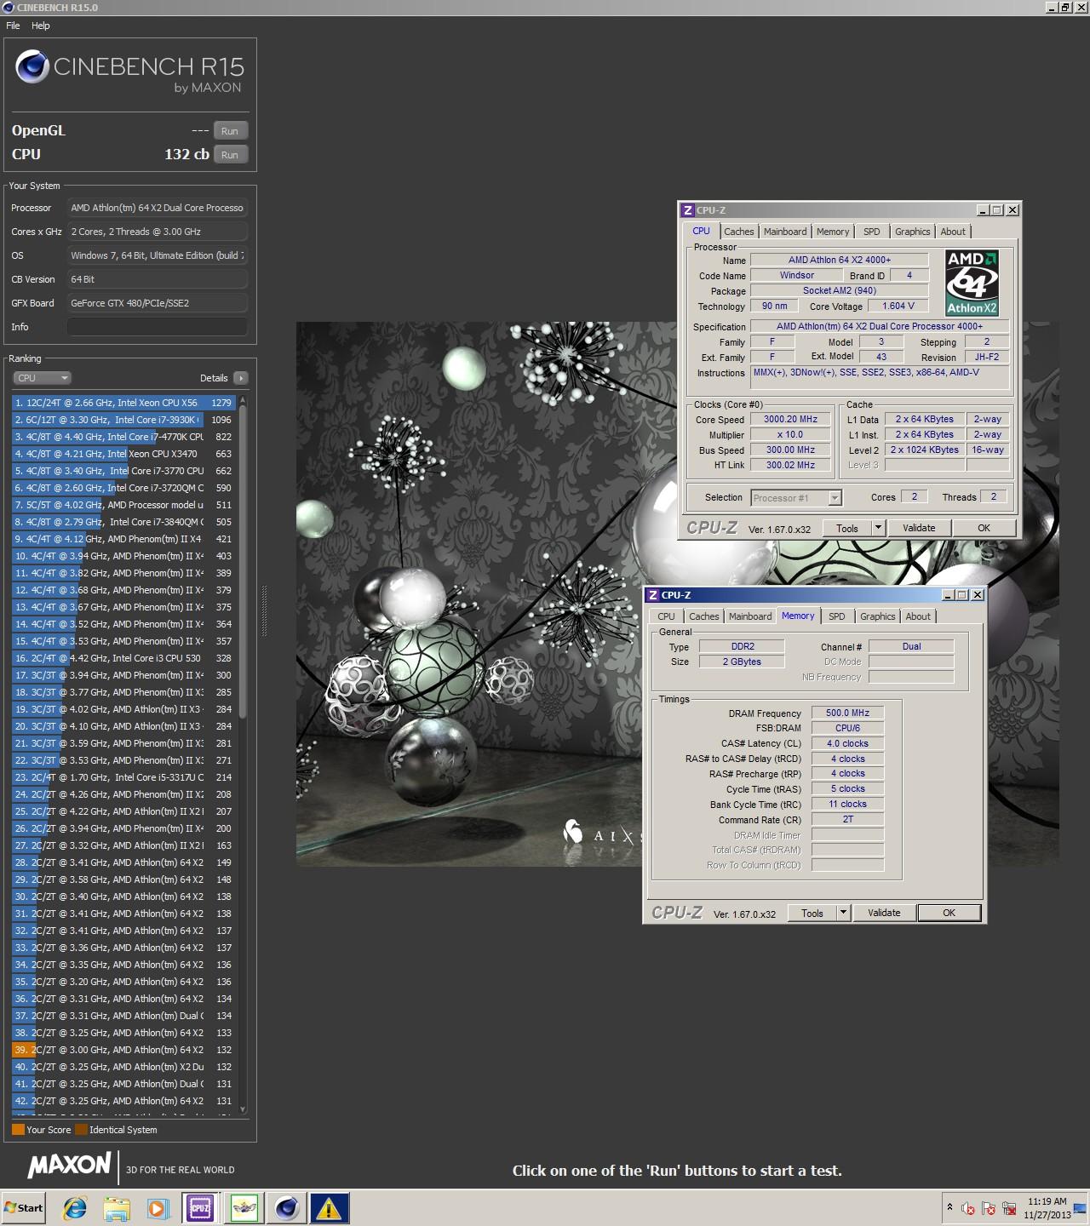Viewport: 1090px width, 1226px height.
Task: Click Tools button in upper CPU-Z window
Action: (x=847, y=529)
